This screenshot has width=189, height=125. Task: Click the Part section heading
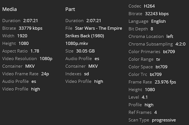tap(70, 9)
